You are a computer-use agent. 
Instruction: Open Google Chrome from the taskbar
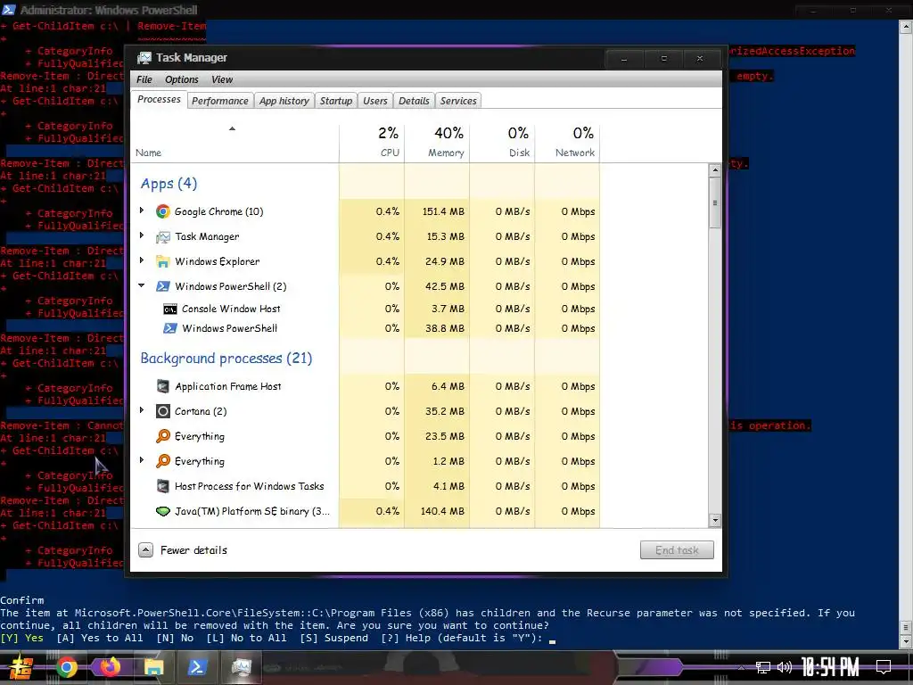point(66,667)
